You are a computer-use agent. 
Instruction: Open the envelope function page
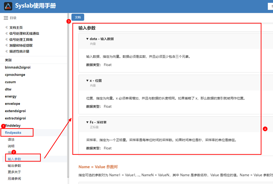click(12, 104)
